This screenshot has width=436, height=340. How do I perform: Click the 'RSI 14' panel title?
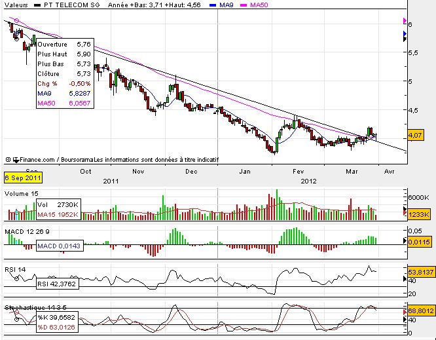point(15,269)
